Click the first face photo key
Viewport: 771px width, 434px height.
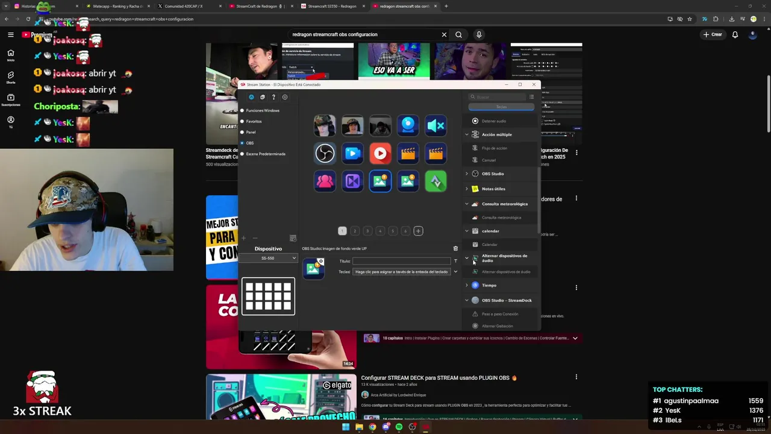(325, 125)
